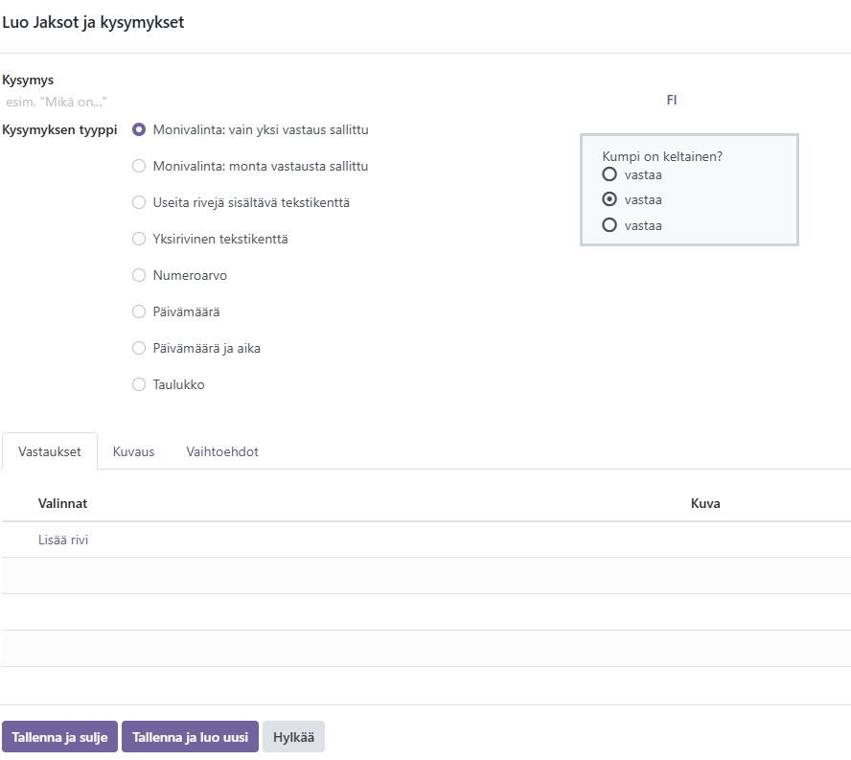Click the Kumpi on keltainen preview image
The image size is (851, 760).
click(x=689, y=190)
